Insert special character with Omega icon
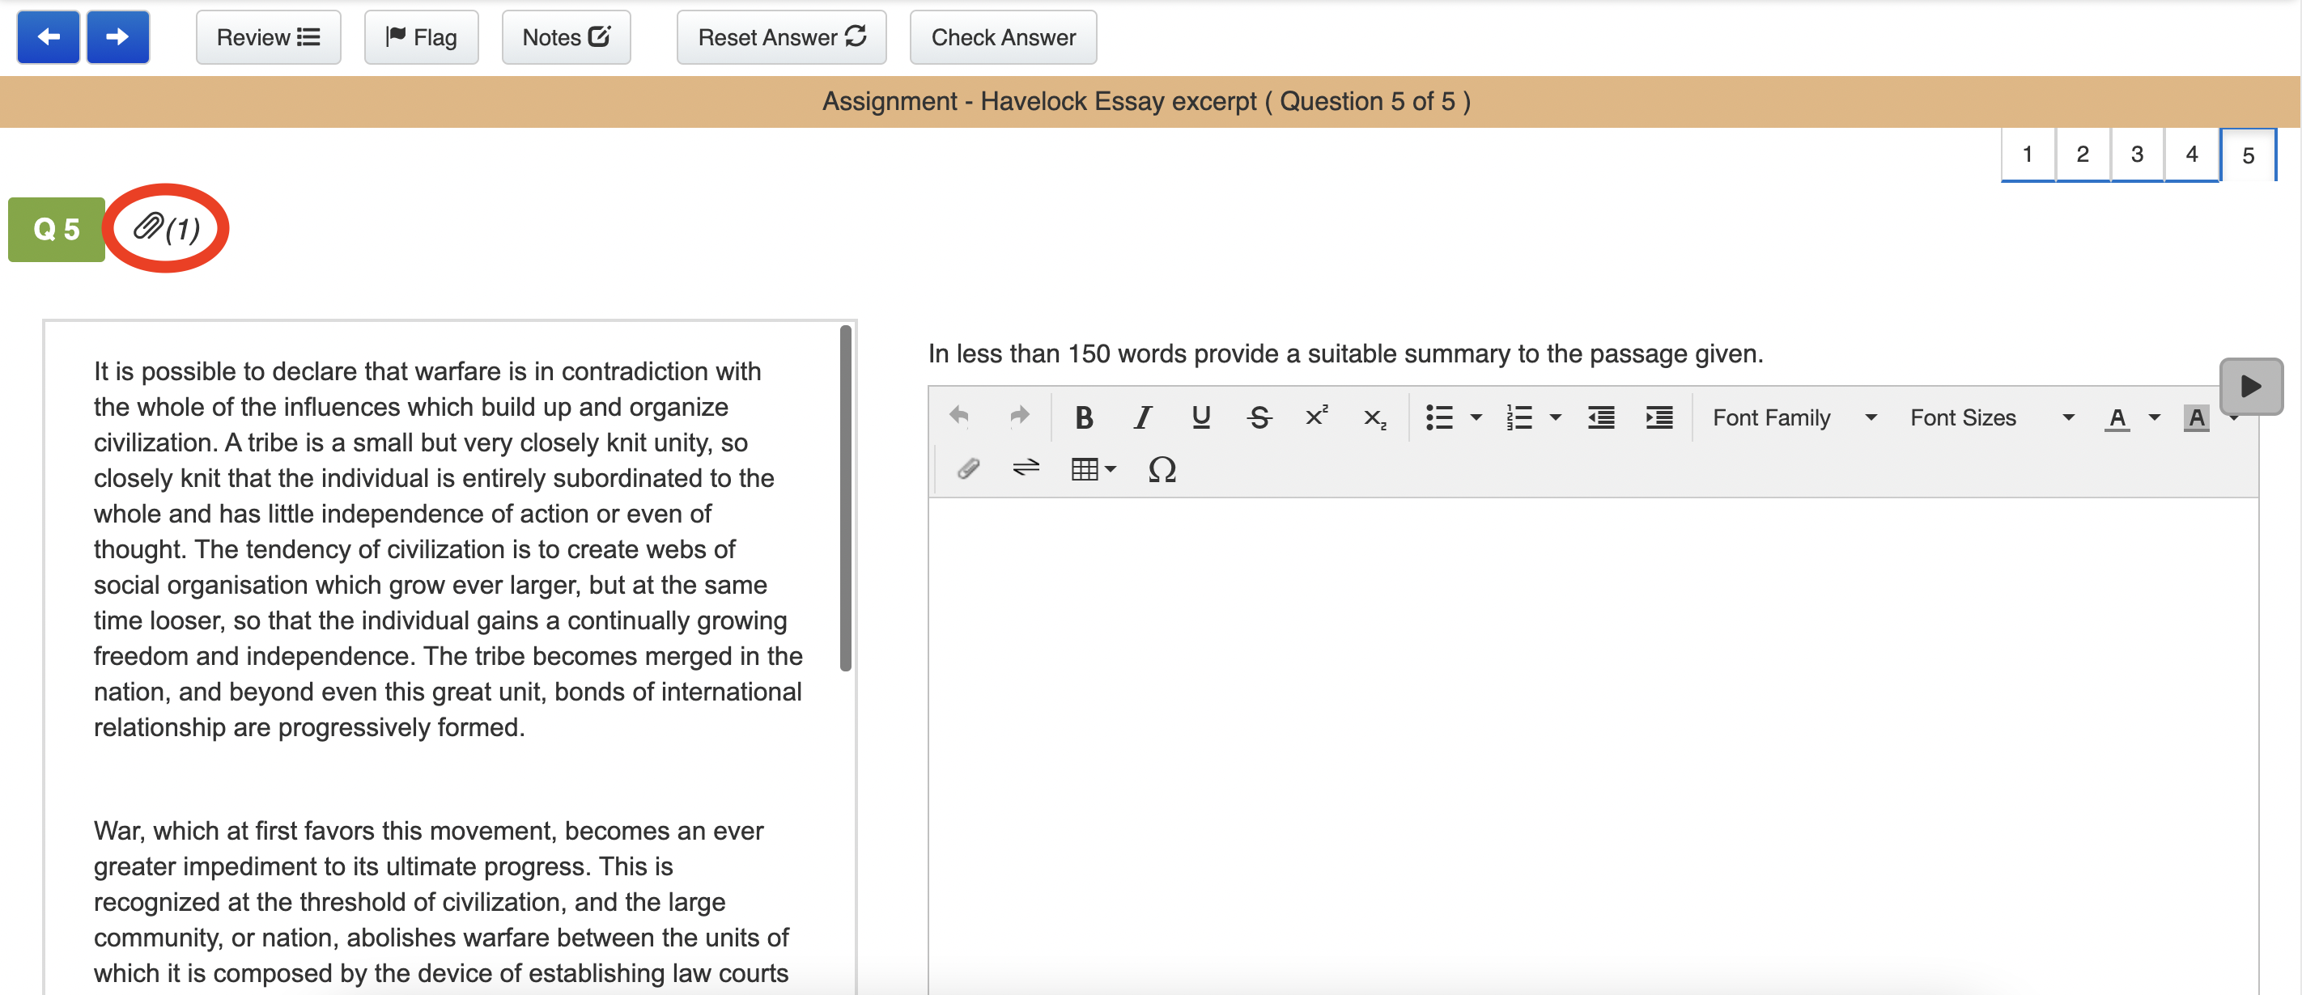The image size is (2302, 995). point(1161,469)
